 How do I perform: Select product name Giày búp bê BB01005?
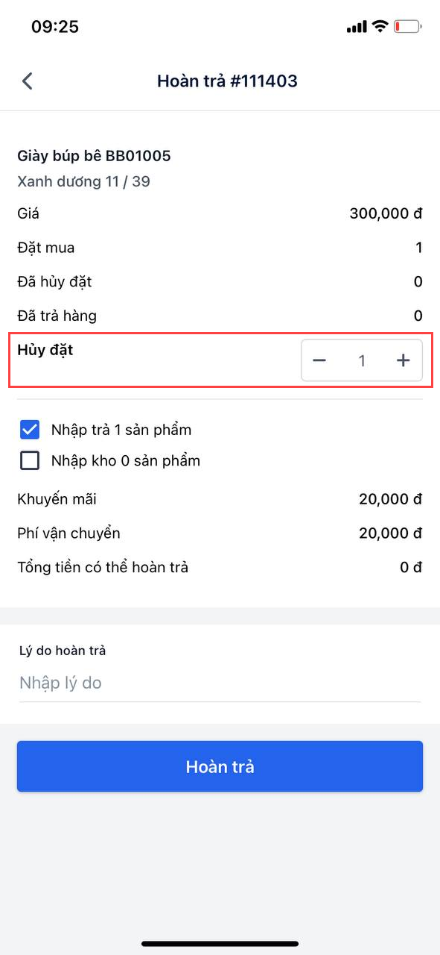pos(94,156)
